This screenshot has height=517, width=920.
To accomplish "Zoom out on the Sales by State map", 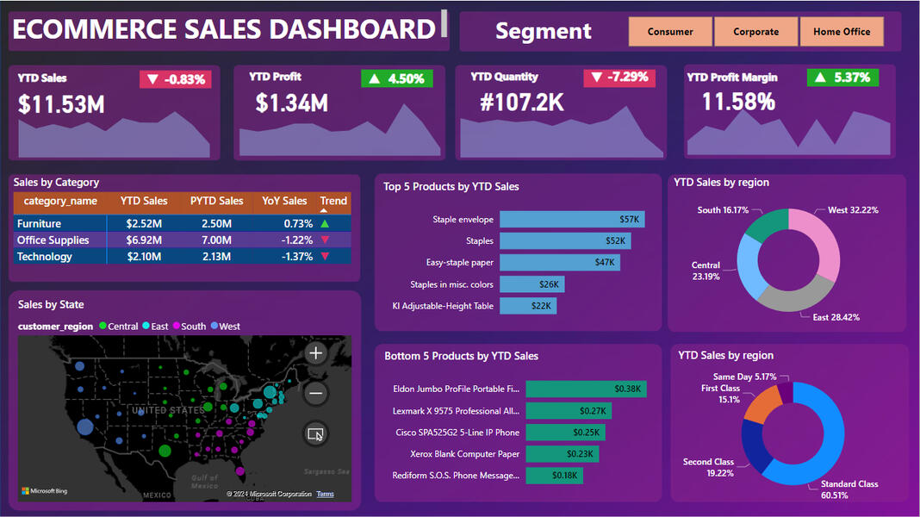I will click(316, 394).
